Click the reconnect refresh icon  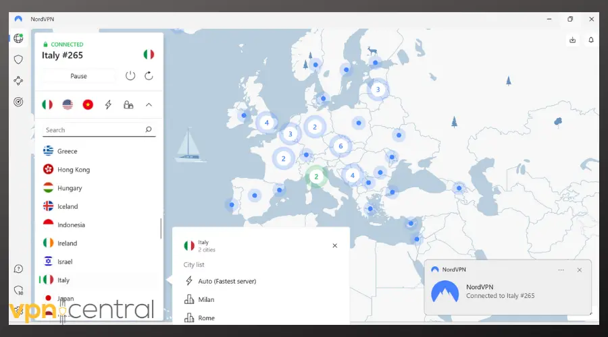coord(149,76)
